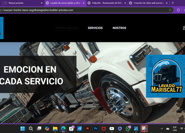The image size is (185, 133).
Task: Go to the SERVICIOS section
Action: pyautogui.click(x=95, y=28)
